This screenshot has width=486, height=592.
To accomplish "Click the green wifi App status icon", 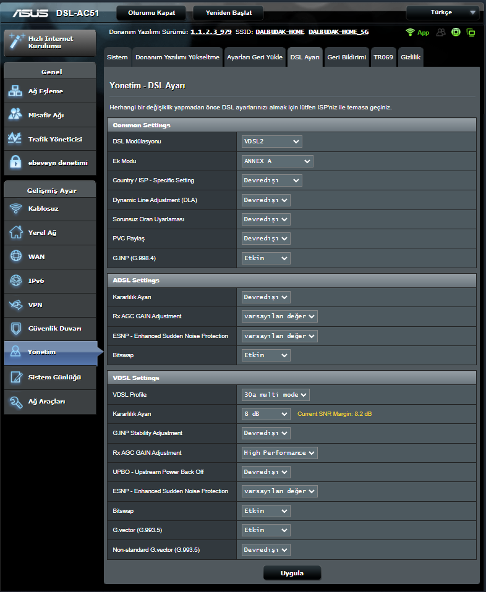I will [410, 32].
